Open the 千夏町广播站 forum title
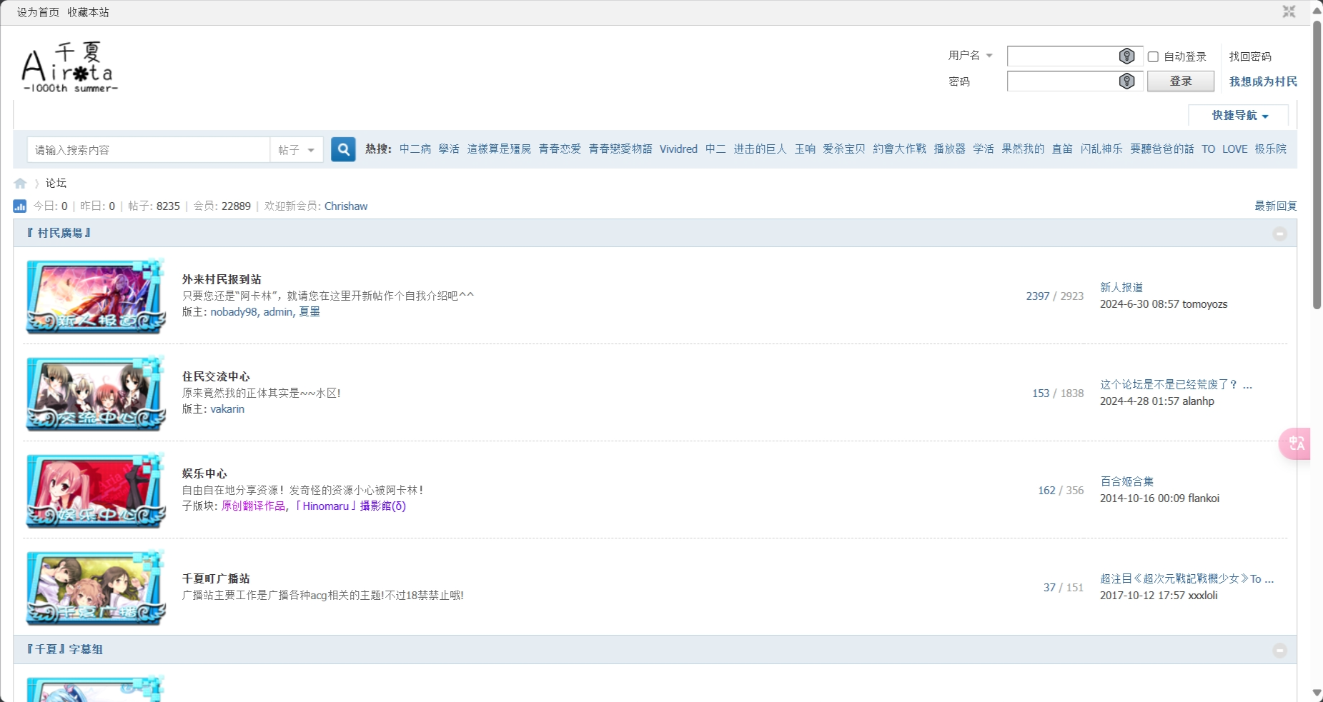 pyautogui.click(x=216, y=578)
